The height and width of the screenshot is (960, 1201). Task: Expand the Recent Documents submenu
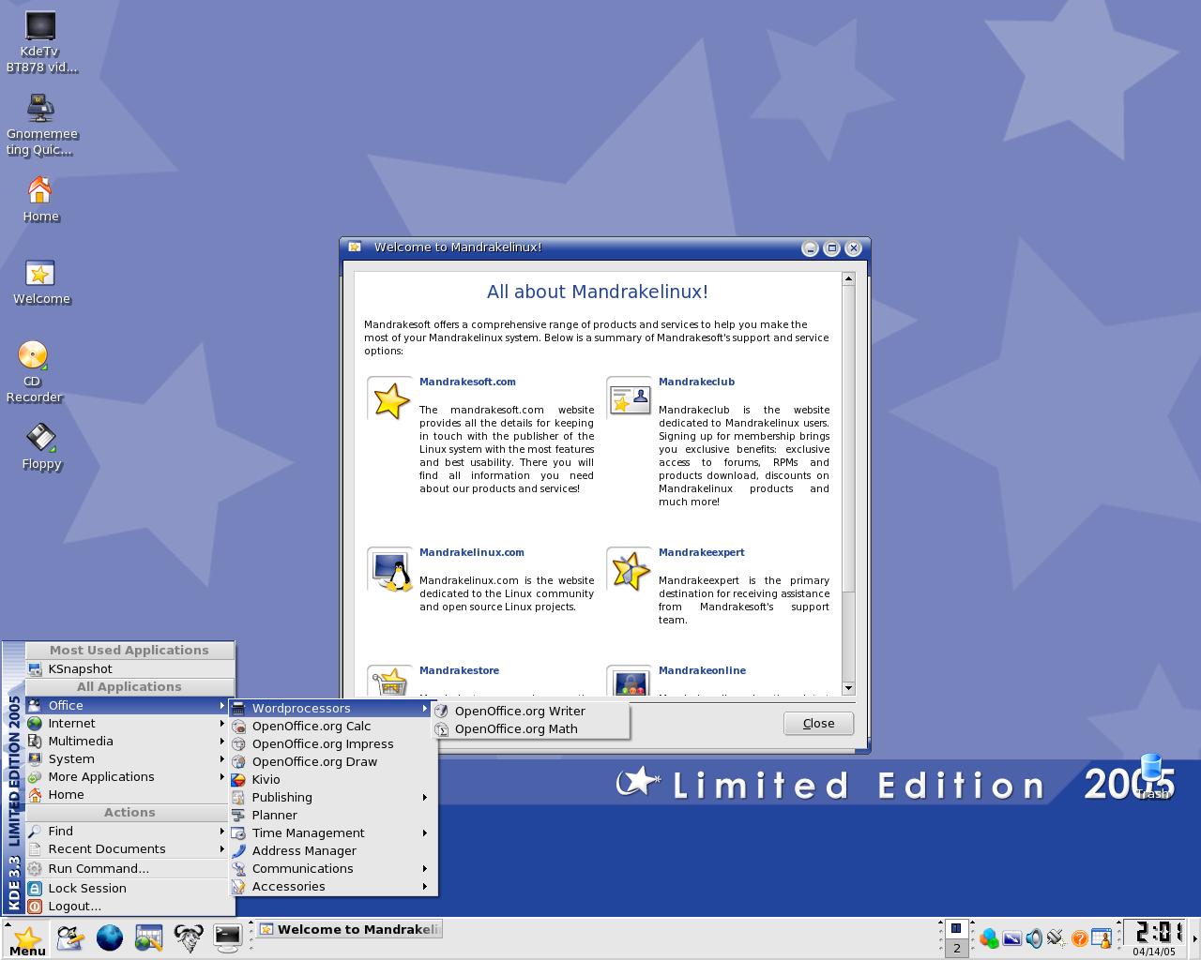[129, 848]
